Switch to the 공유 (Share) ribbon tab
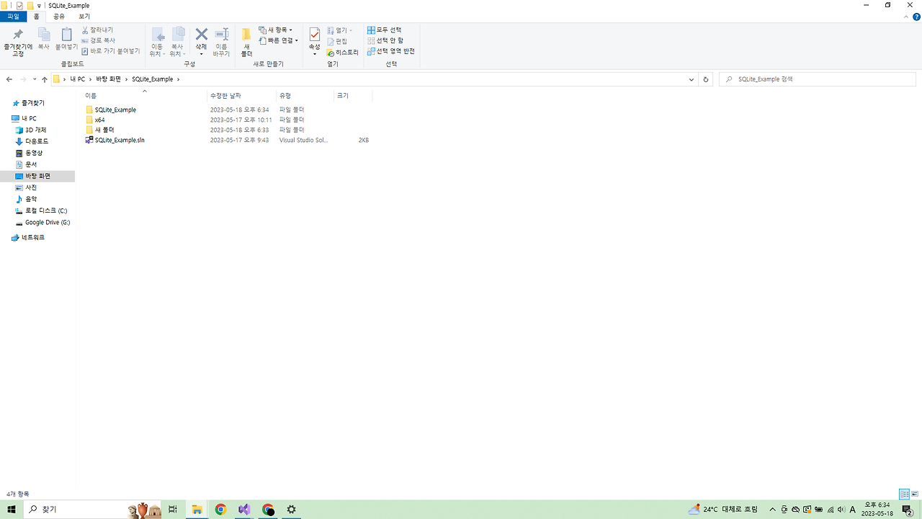Image resolution: width=922 pixels, height=519 pixels. click(x=59, y=16)
